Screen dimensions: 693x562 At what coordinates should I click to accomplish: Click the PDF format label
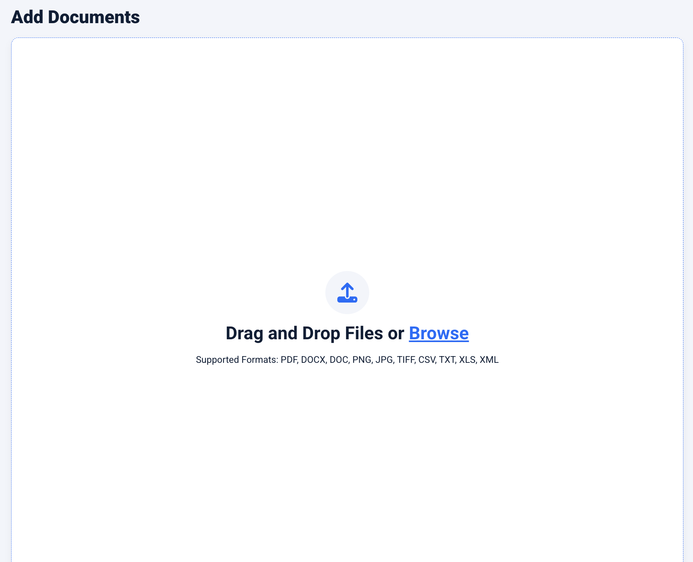click(289, 360)
